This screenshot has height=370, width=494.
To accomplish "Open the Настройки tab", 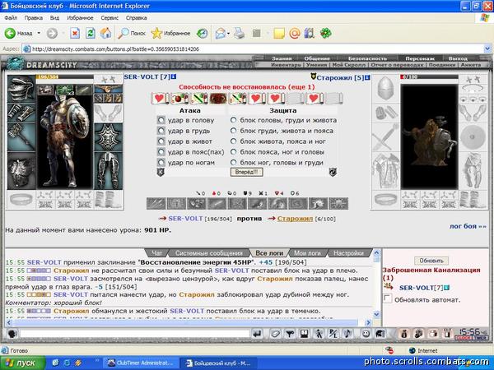I will click(348, 253).
